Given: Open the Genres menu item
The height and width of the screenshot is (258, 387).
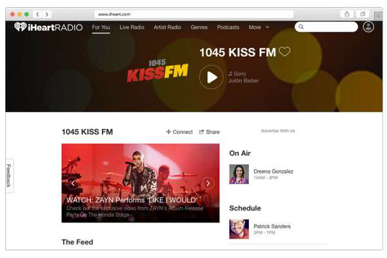Looking at the screenshot, I should tap(199, 27).
